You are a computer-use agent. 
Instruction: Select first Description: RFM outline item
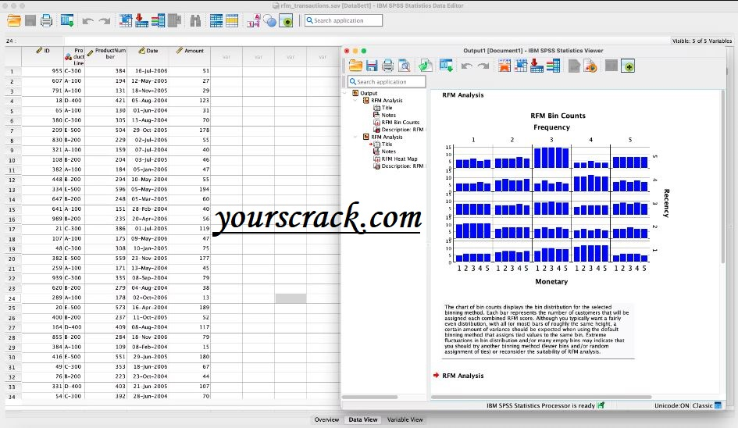pyautogui.click(x=402, y=130)
